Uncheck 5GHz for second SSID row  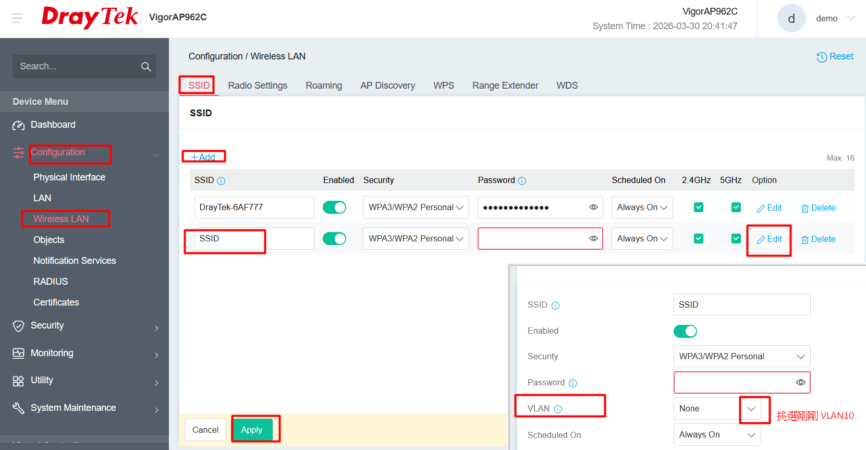[x=736, y=238]
